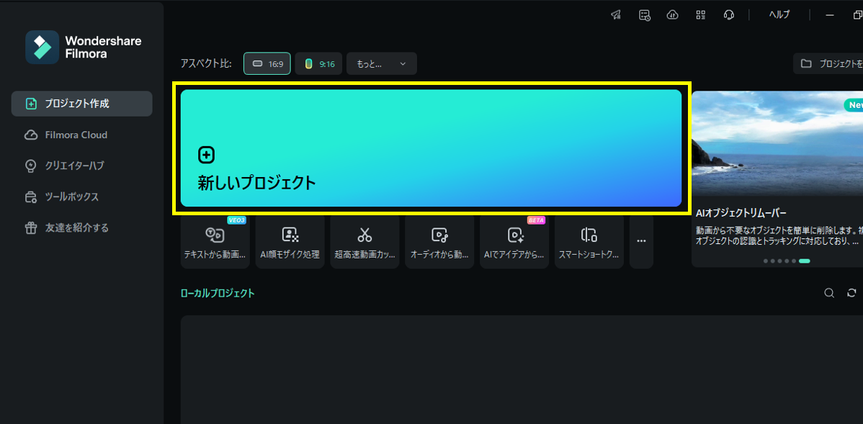Select the 16:9 aspect ratio option
Image resolution: width=863 pixels, height=424 pixels.
click(267, 63)
